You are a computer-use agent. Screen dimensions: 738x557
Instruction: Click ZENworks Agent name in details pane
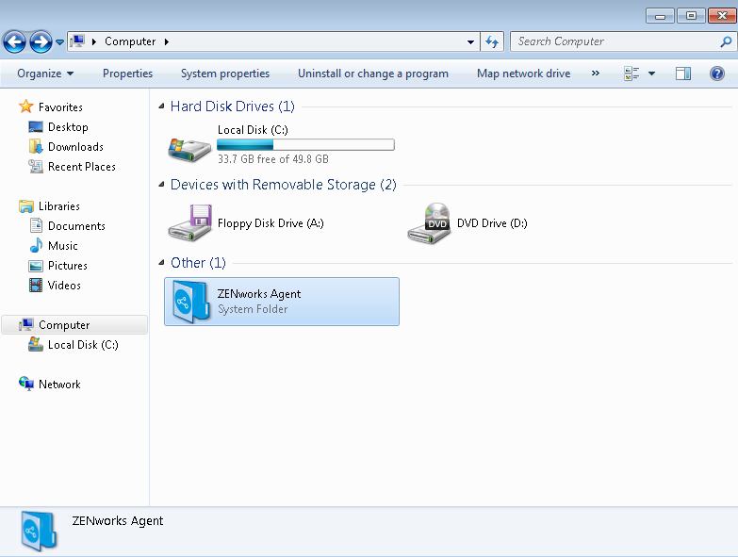point(118,521)
